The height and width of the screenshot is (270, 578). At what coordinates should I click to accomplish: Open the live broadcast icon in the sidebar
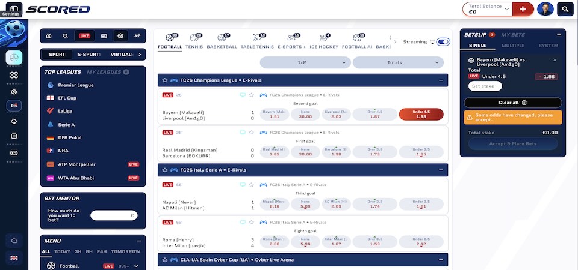tap(14, 106)
